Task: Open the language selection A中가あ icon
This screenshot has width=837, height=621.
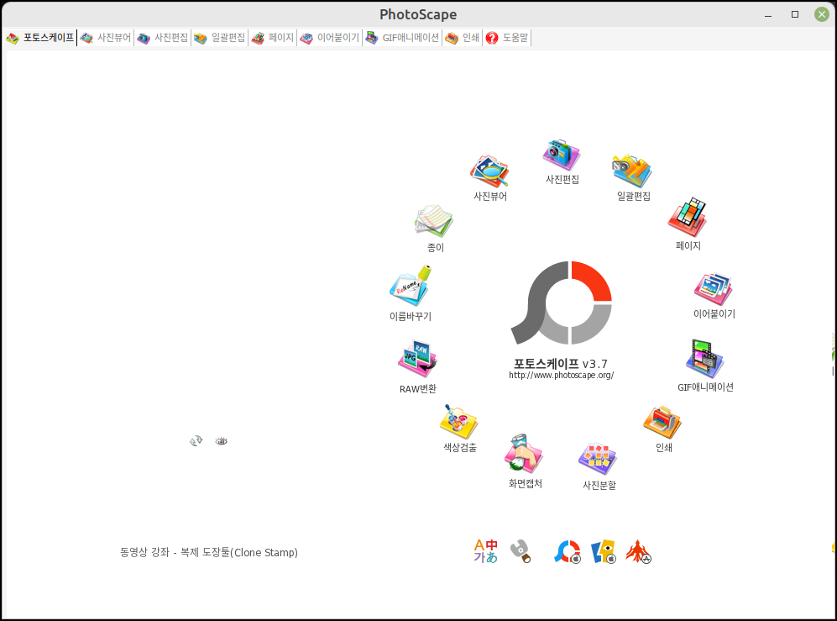Action: click(x=486, y=551)
